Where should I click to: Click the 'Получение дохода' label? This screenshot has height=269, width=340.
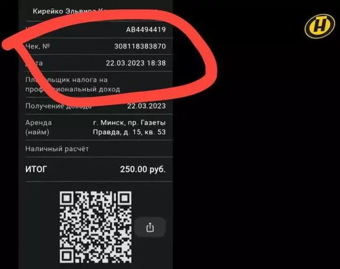tap(59, 106)
